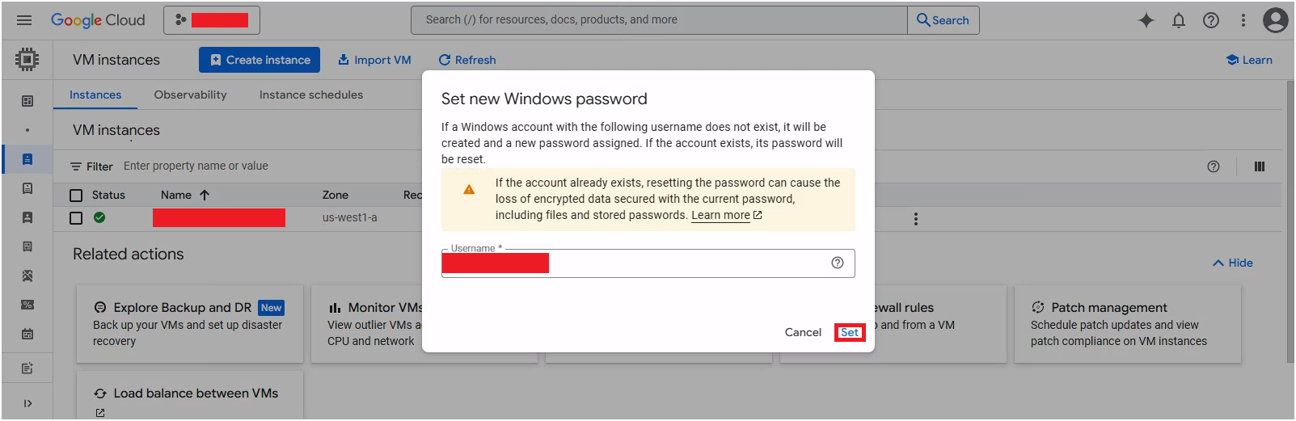Open the Gemini sparkle assistant icon

point(1146,20)
